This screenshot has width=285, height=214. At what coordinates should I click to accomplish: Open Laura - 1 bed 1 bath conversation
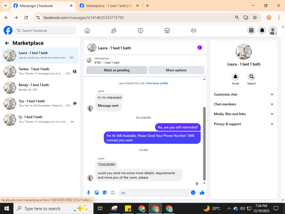click(x=40, y=55)
